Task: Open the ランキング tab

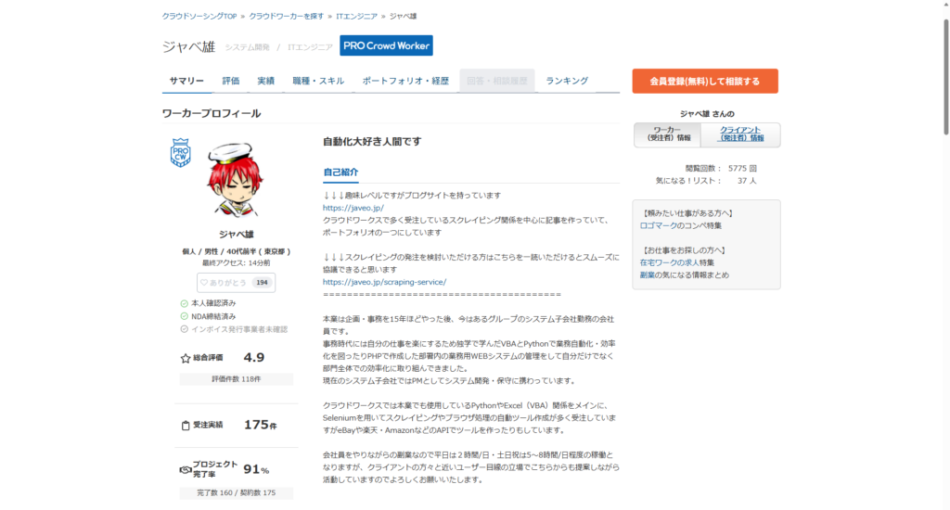Action: point(567,81)
